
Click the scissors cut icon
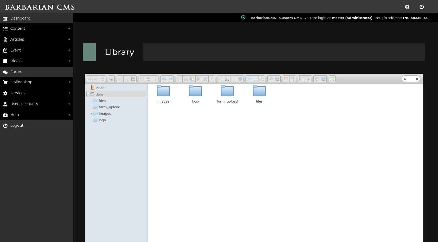186,79
